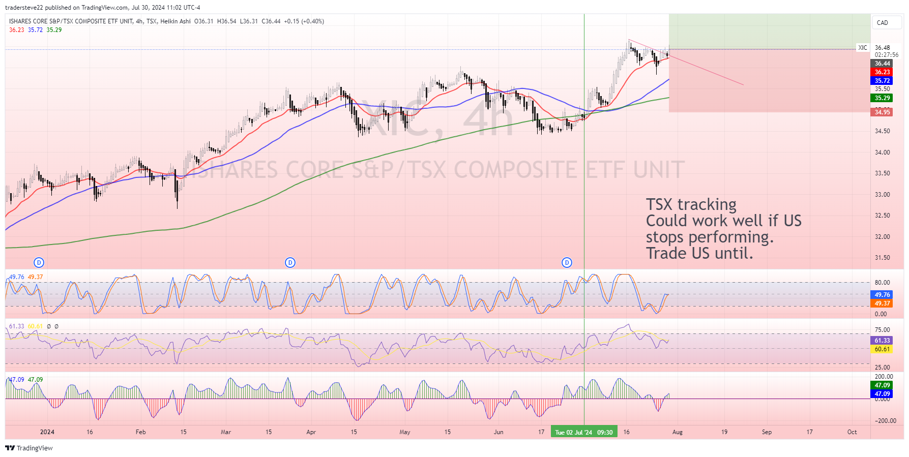The image size is (909, 457).
Task: Click the 'Oct' label on time axis
Action: tap(852, 432)
